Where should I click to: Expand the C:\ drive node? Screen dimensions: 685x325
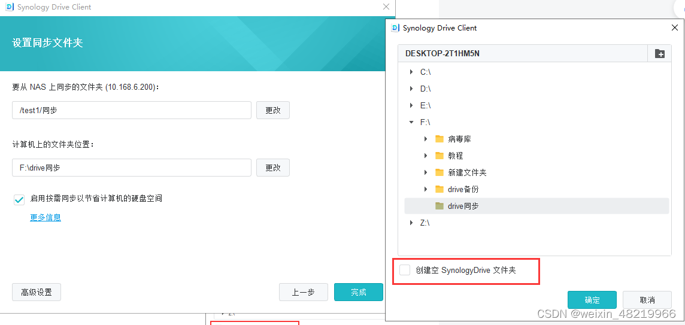pyautogui.click(x=411, y=72)
